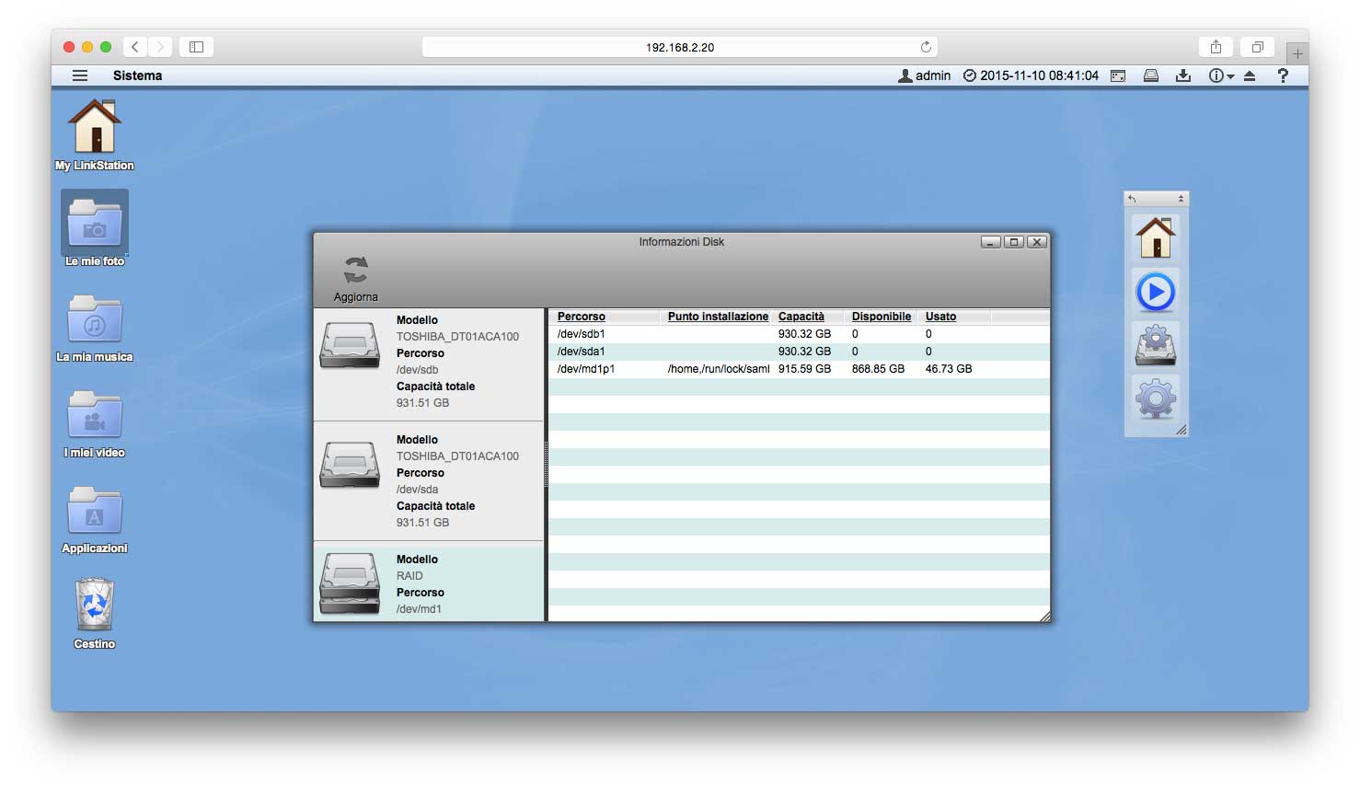Screen dimensions: 1360x785
Task: Sort by the Disponibile column header
Action: [x=882, y=317]
